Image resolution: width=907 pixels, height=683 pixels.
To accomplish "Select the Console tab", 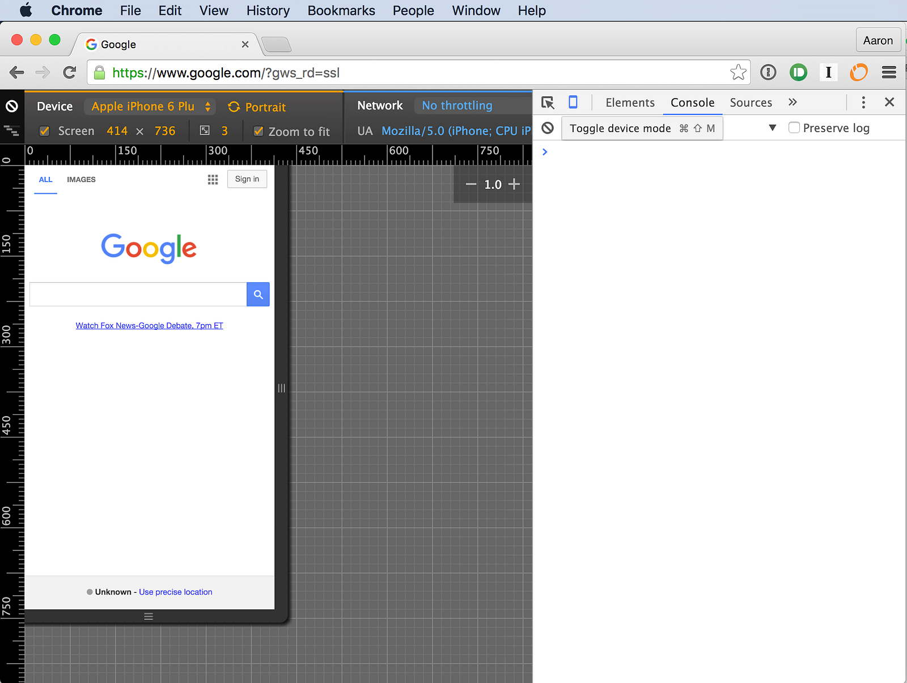I will coord(693,103).
